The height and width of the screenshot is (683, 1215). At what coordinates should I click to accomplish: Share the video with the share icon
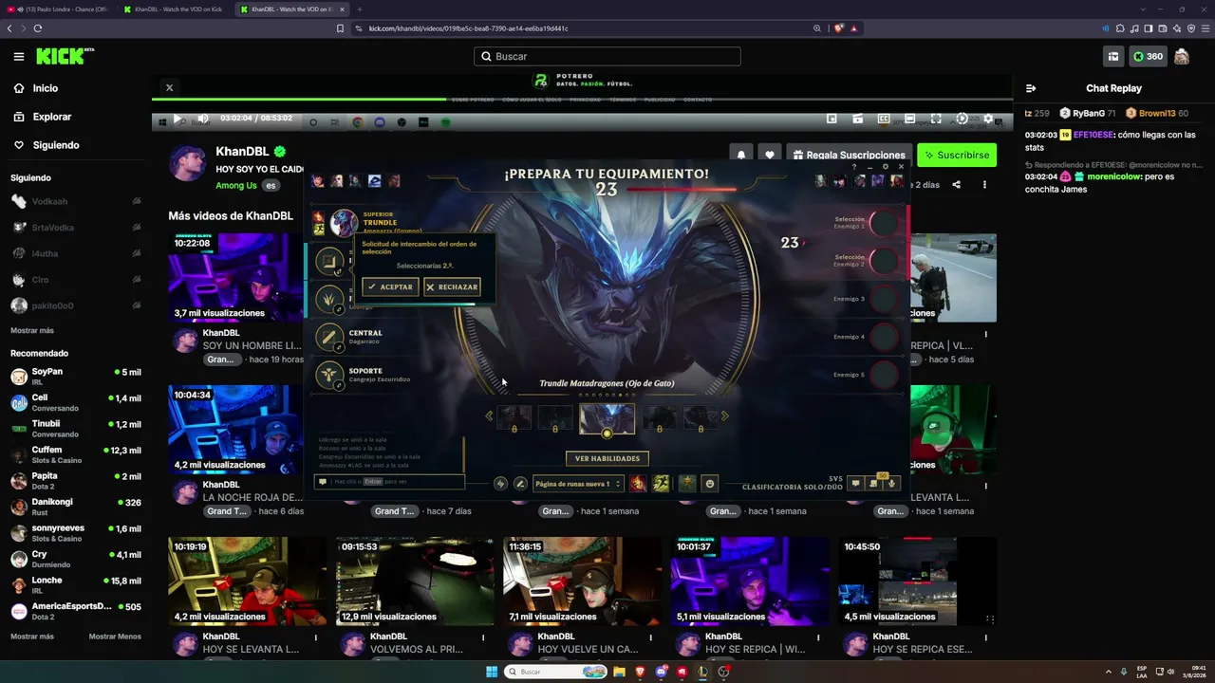pyautogui.click(x=957, y=185)
